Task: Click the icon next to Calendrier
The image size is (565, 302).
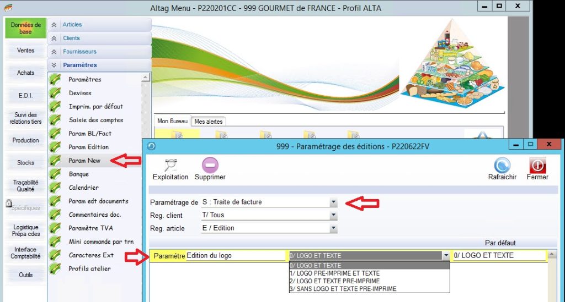Action: tap(55, 188)
